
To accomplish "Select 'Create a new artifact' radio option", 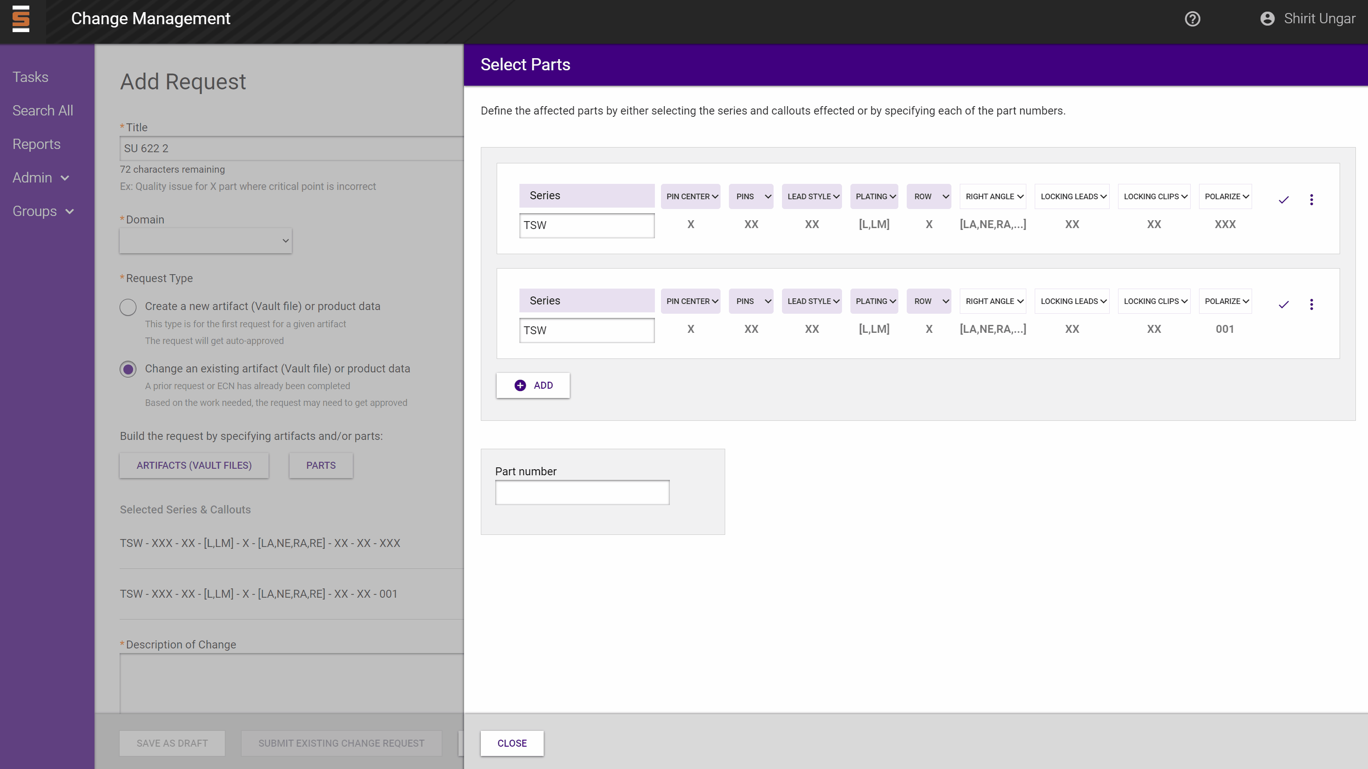I will pos(128,307).
